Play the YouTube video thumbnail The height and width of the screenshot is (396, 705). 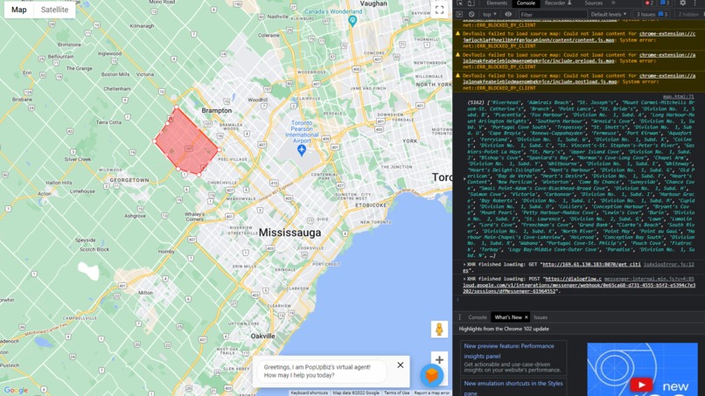tap(642, 385)
